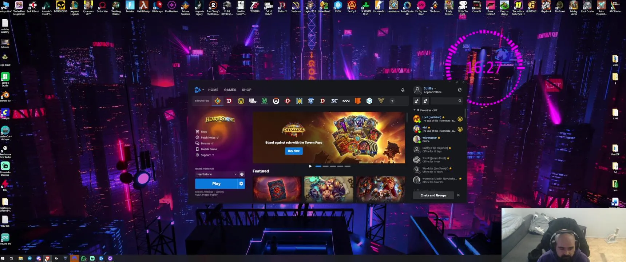Select friend Buchy (Filip Trojanec)
The image size is (626, 262).
pos(438,150)
